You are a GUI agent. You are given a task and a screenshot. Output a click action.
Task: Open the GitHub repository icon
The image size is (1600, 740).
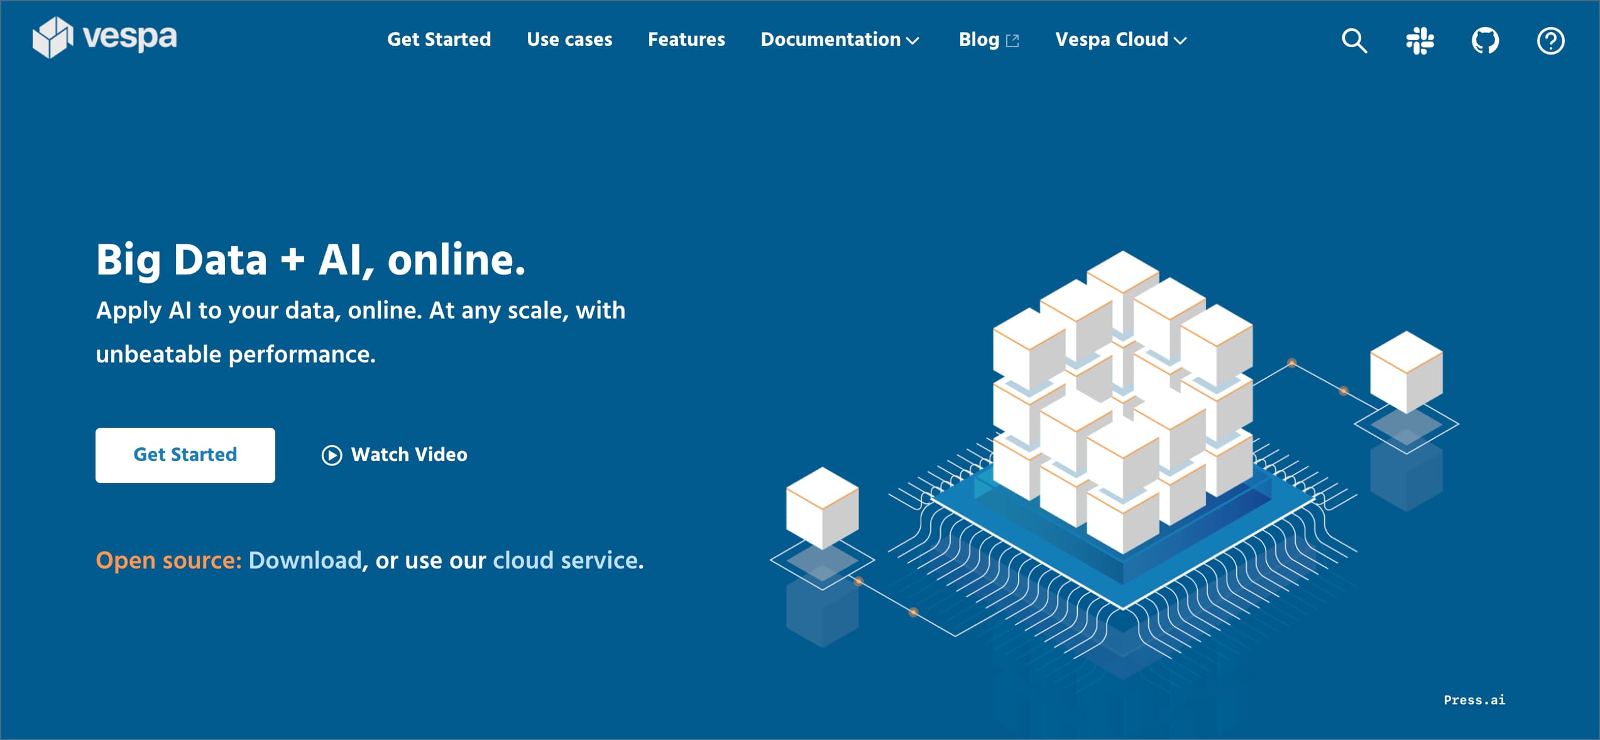1485,41
